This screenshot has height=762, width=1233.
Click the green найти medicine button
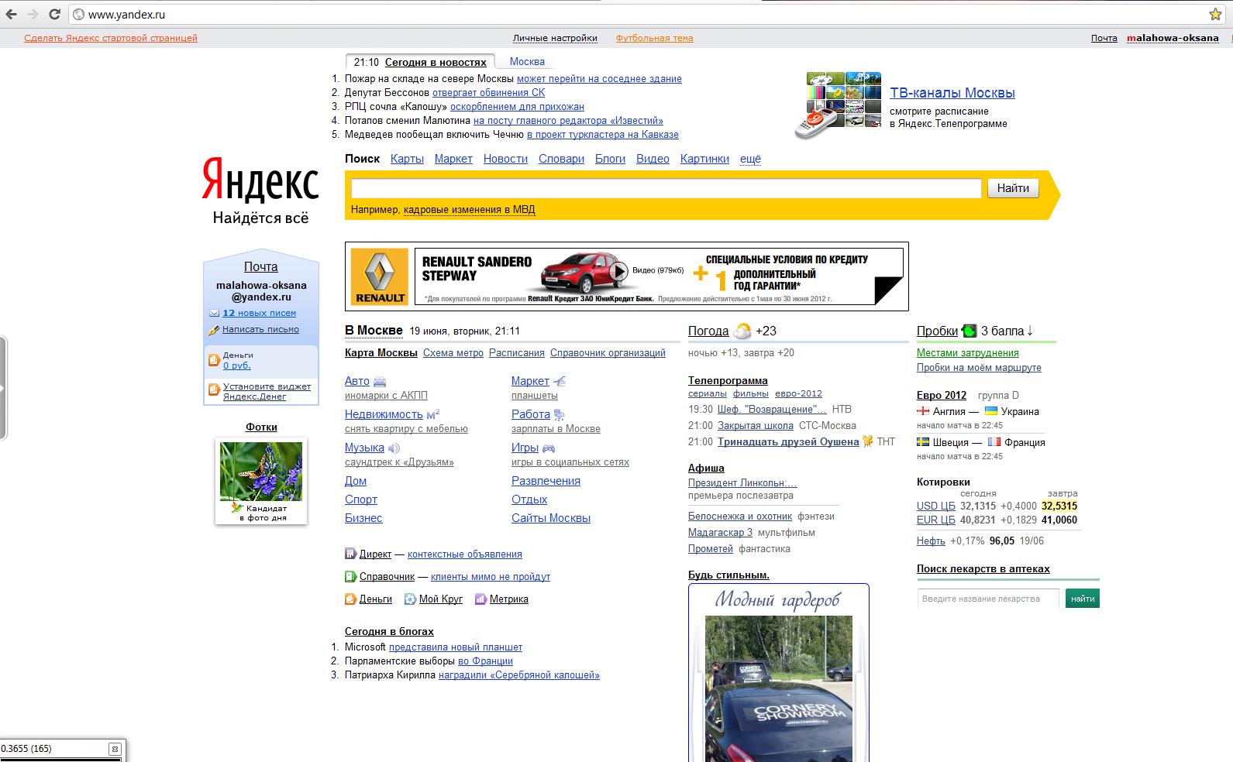click(1083, 599)
